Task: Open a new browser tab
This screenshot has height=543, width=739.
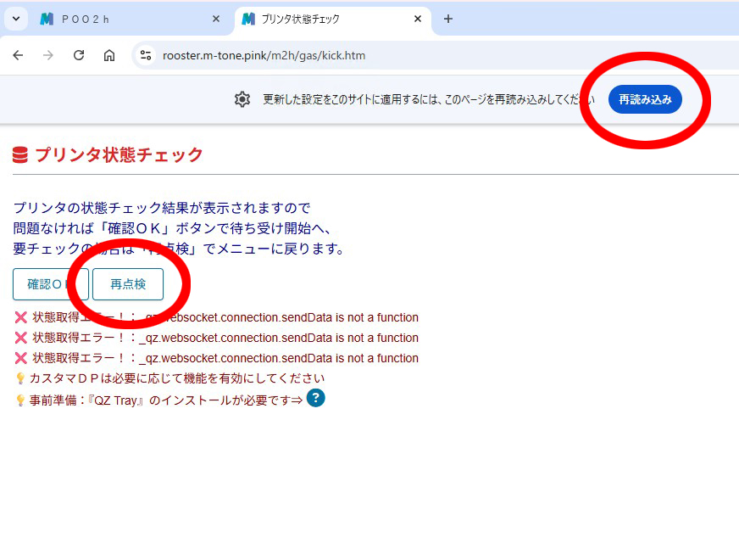Action: pos(448,19)
